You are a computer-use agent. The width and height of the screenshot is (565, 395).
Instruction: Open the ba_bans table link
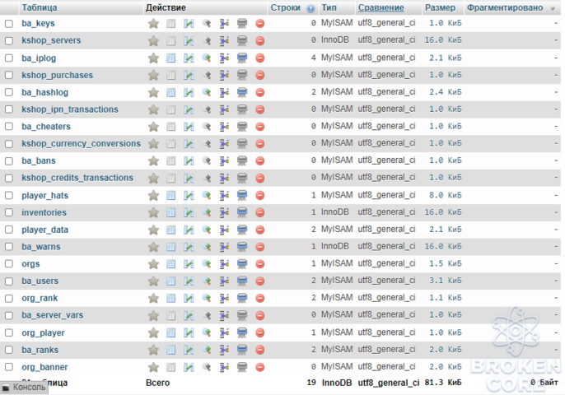tap(39, 160)
